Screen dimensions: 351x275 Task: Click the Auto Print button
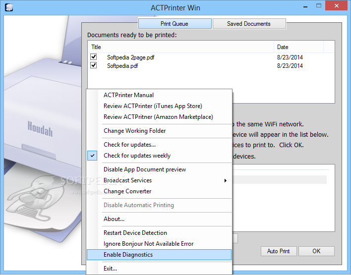(x=279, y=251)
